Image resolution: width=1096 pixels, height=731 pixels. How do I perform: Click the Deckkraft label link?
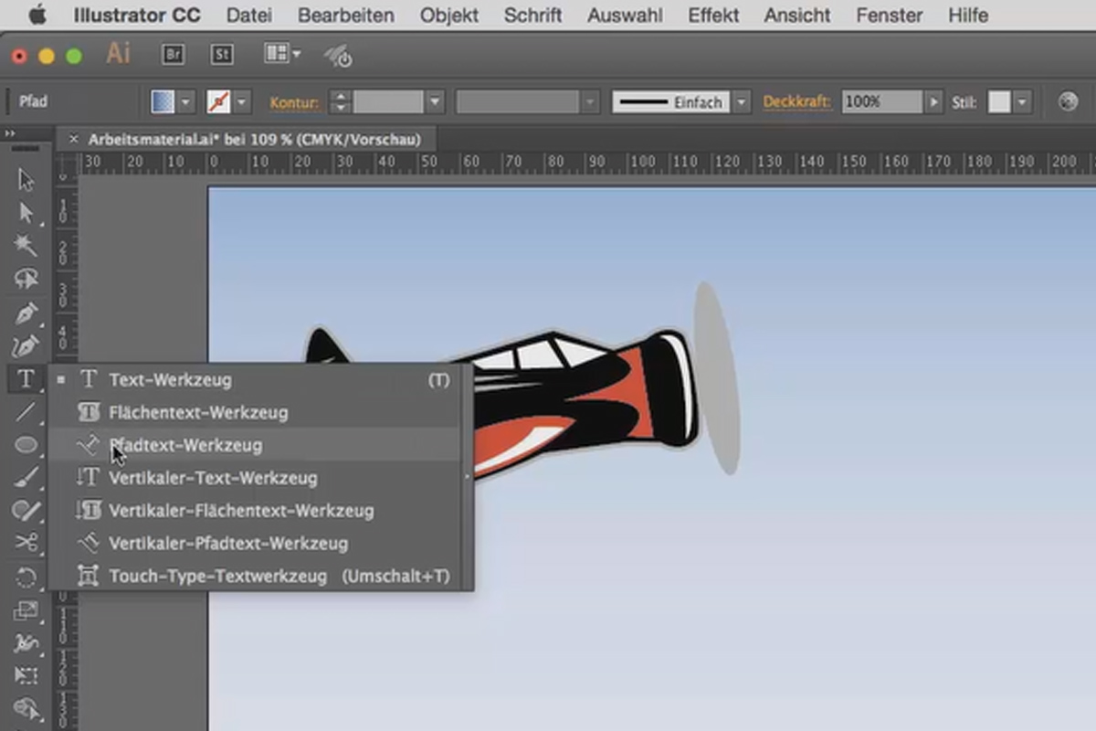[796, 102]
